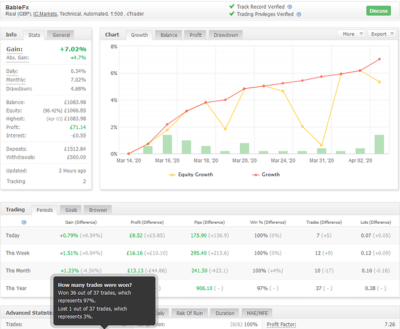Toggle Equity Growth series in chart legend
Screen dimensions: 400x329
tap(192, 174)
